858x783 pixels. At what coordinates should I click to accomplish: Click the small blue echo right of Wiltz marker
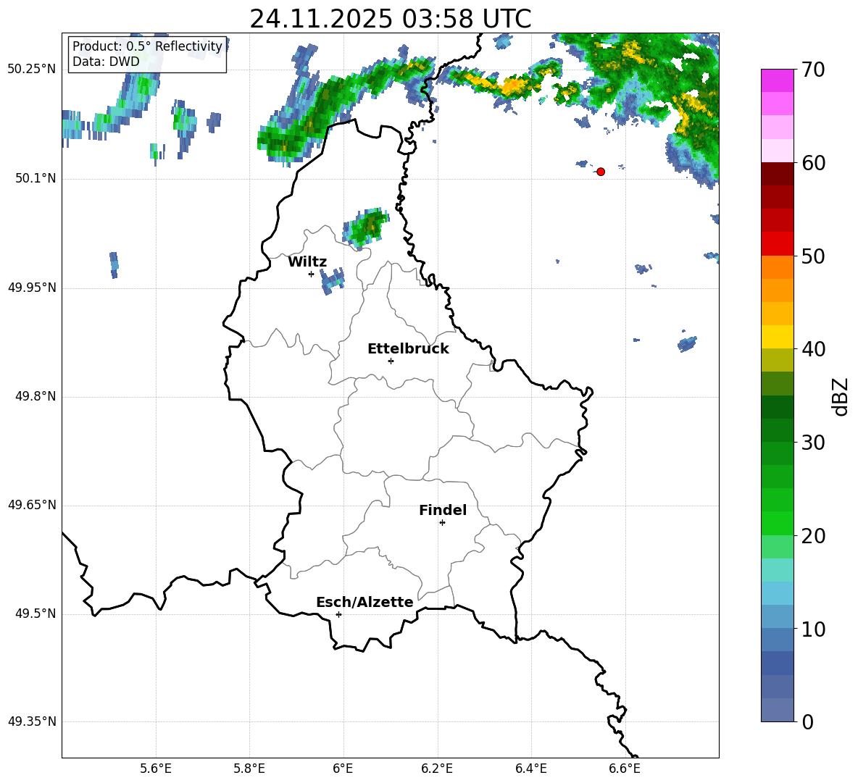point(332,281)
